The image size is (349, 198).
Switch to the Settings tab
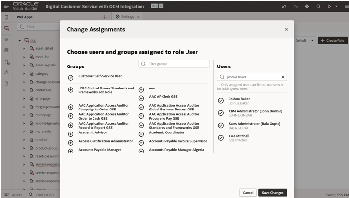128,17
